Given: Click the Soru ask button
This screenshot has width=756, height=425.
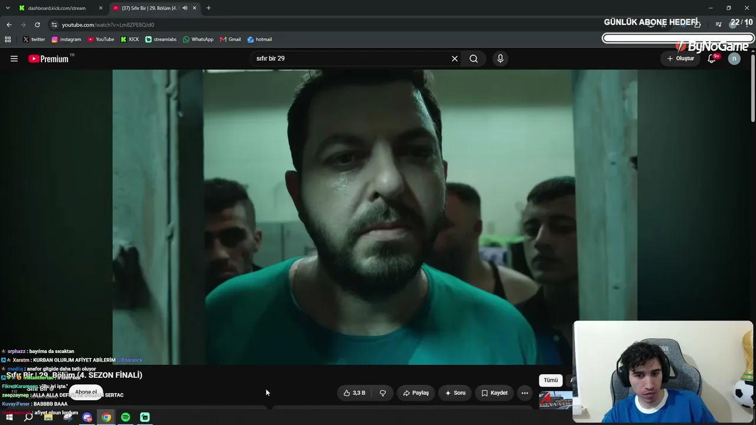Looking at the screenshot, I should click(x=455, y=393).
